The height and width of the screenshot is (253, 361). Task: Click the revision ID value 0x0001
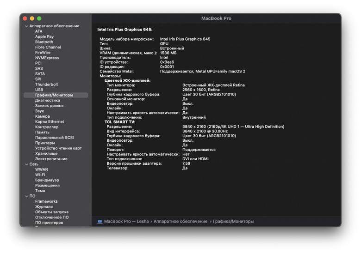click(167, 66)
